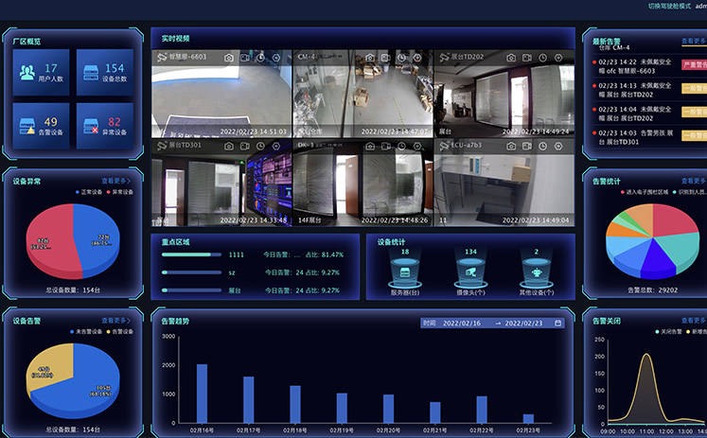View history clock on the CM-4 feed
Screen dimensions: 707x438
coord(401,58)
